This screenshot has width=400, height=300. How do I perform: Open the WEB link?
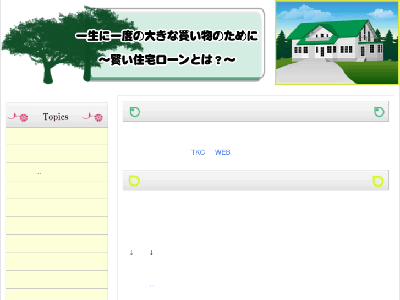(x=222, y=152)
